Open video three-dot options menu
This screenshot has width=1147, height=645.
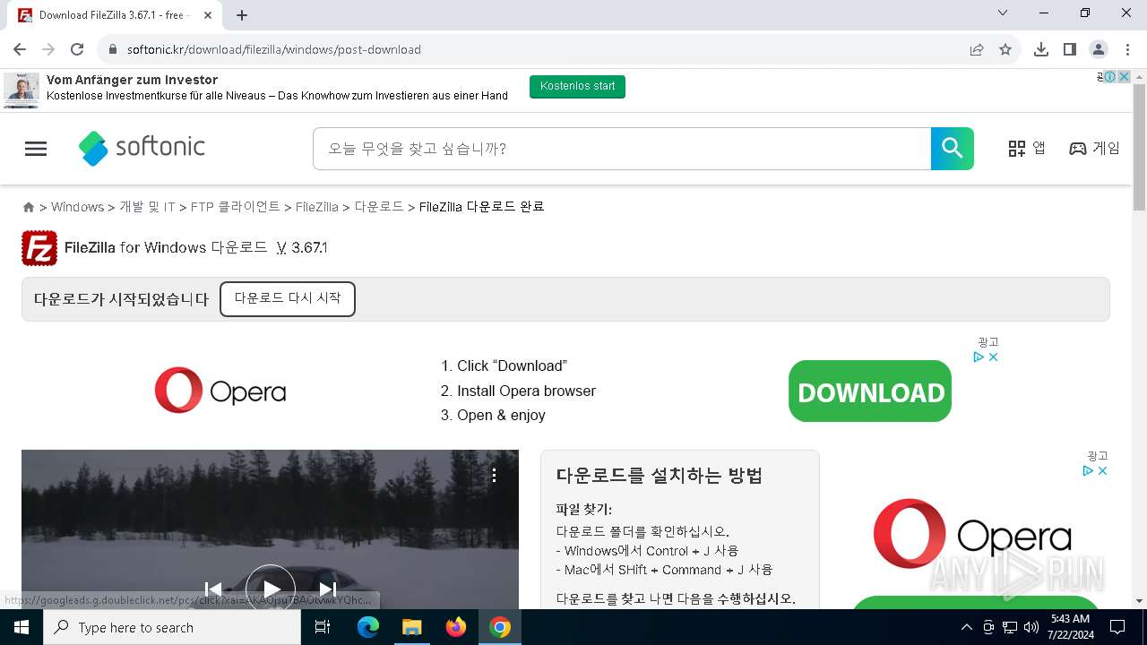pyautogui.click(x=494, y=476)
